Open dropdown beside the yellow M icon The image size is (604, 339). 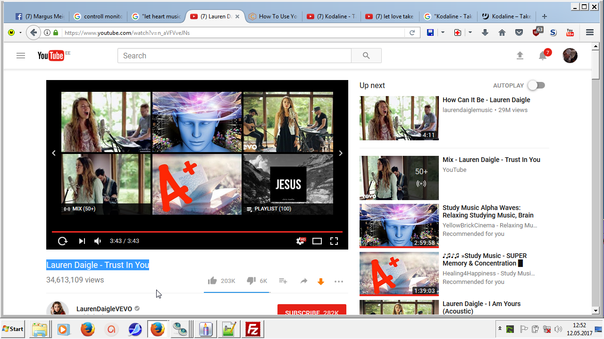coord(20,32)
